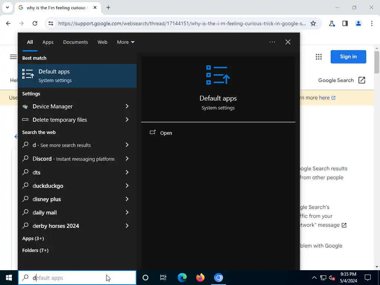Click the taskbar search input field

(77, 278)
